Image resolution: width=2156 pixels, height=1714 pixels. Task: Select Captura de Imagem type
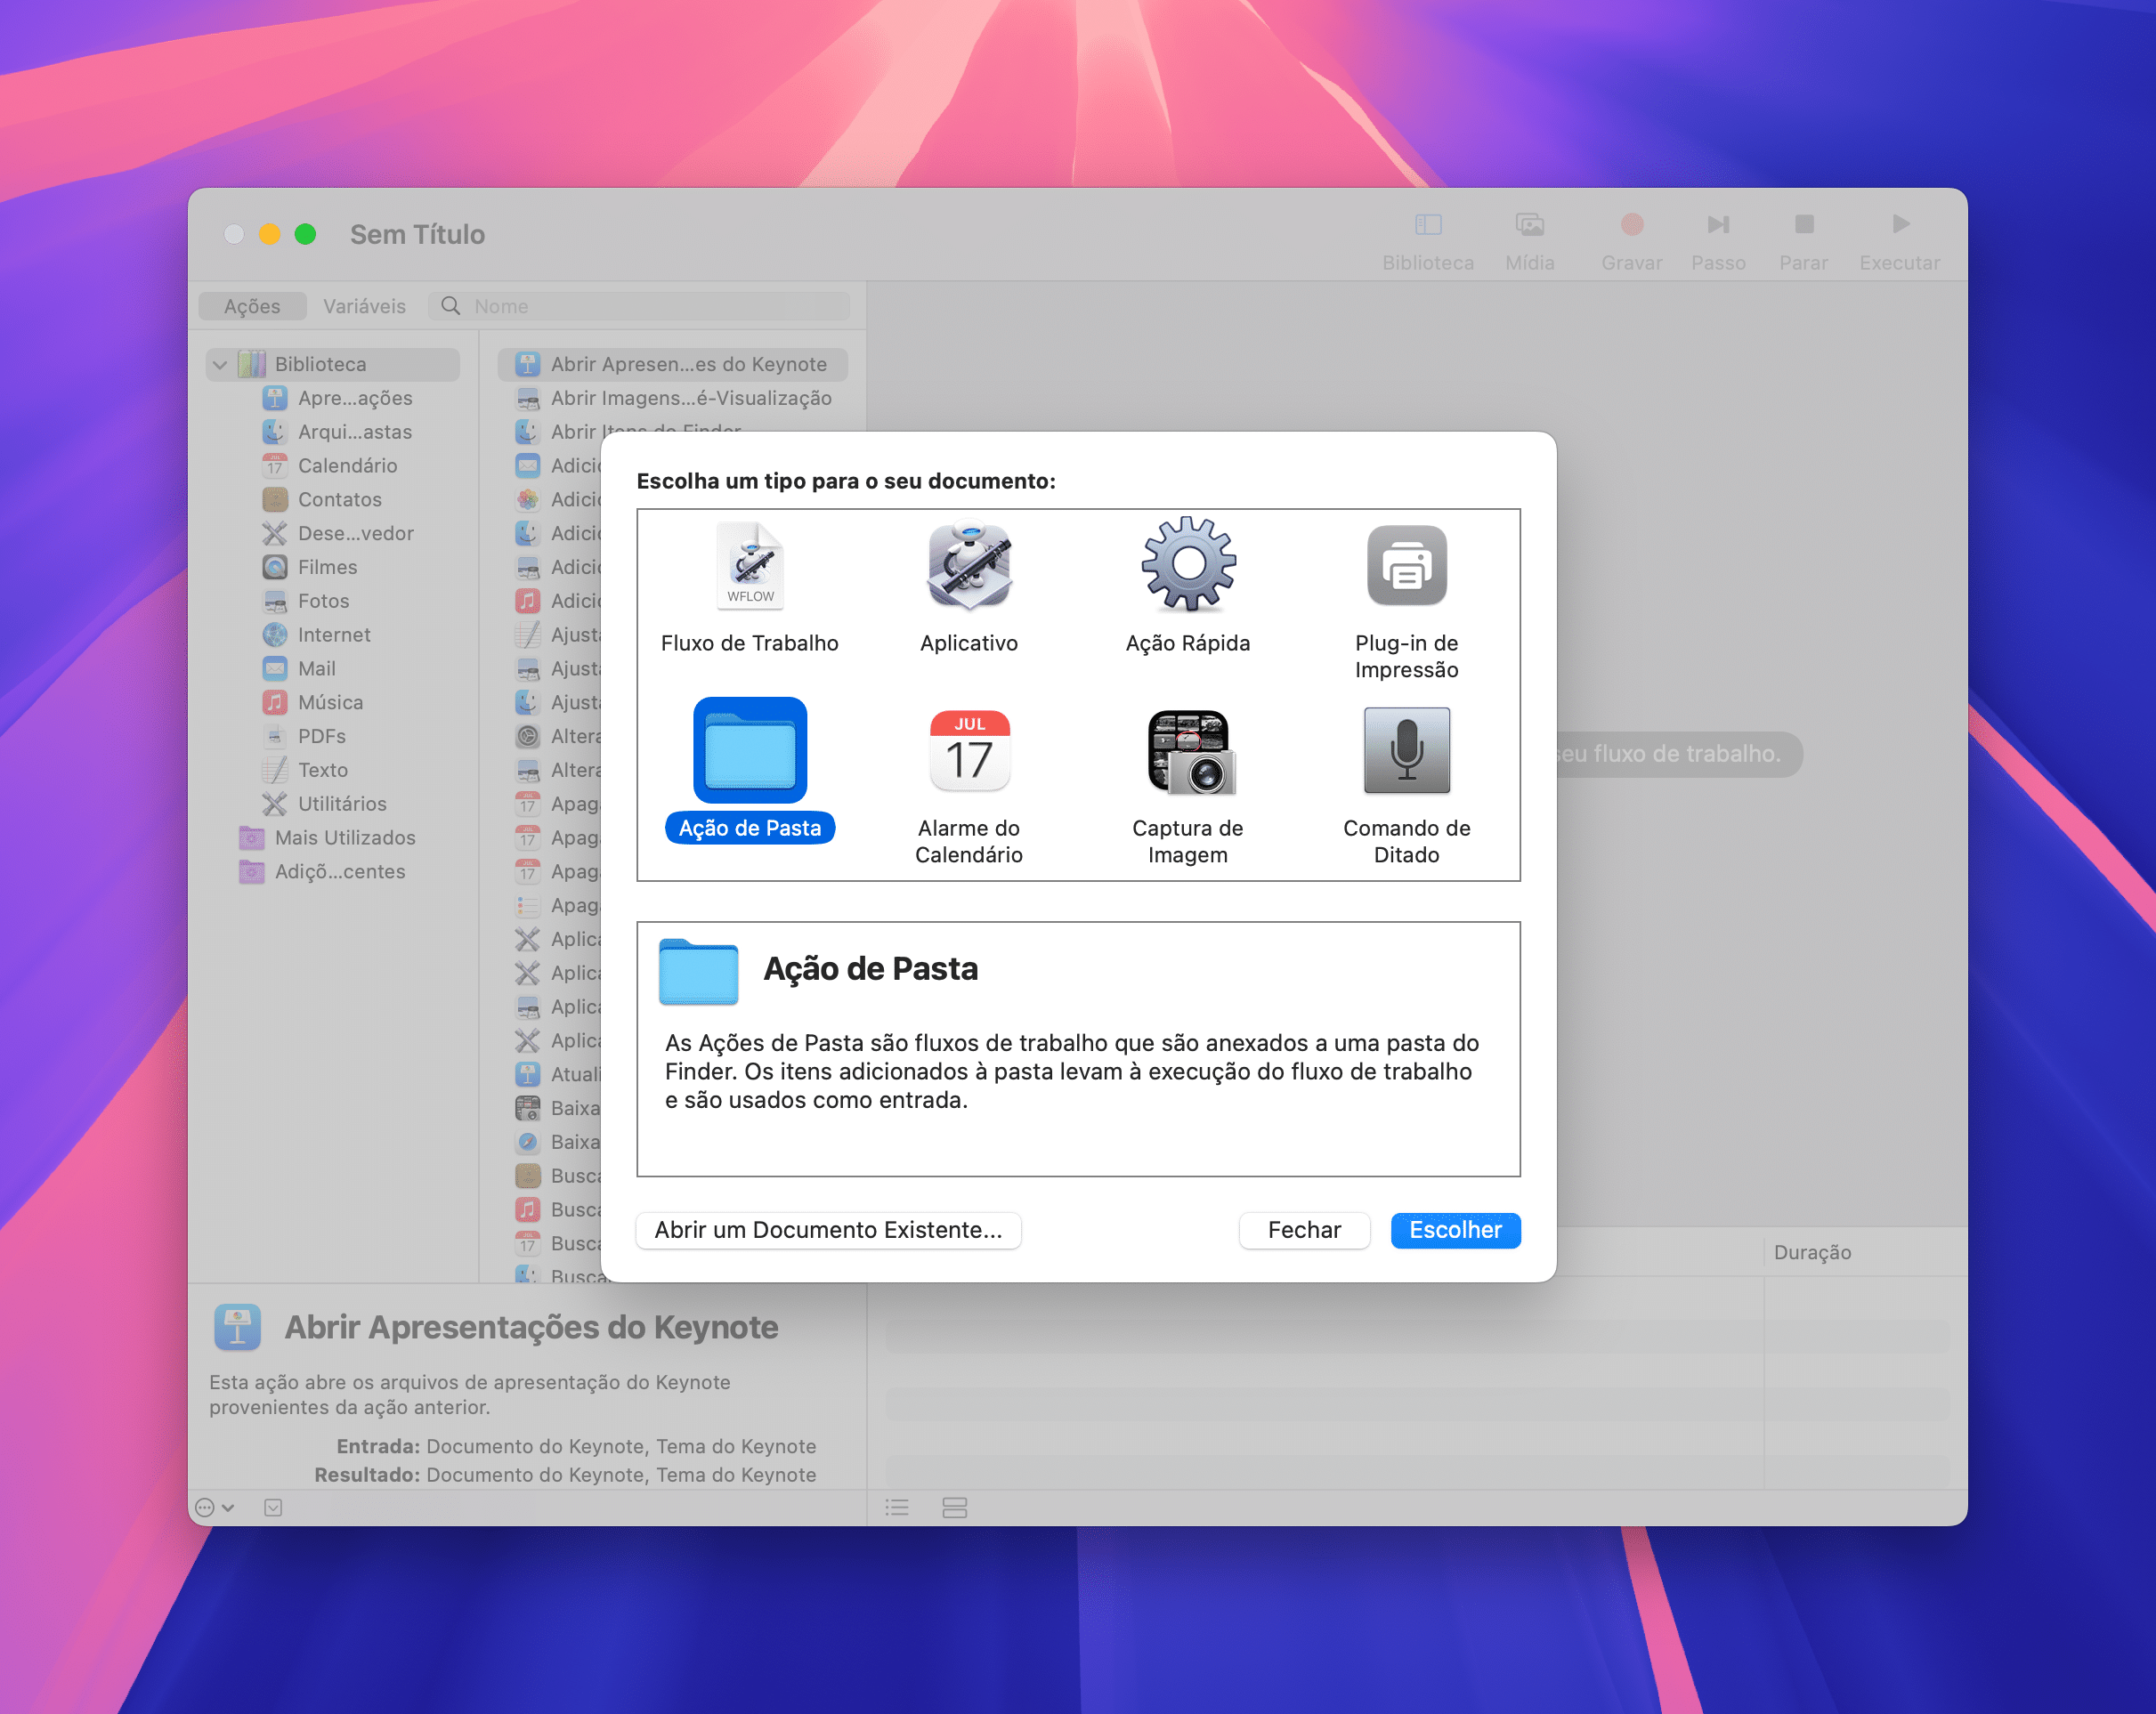click(1187, 785)
